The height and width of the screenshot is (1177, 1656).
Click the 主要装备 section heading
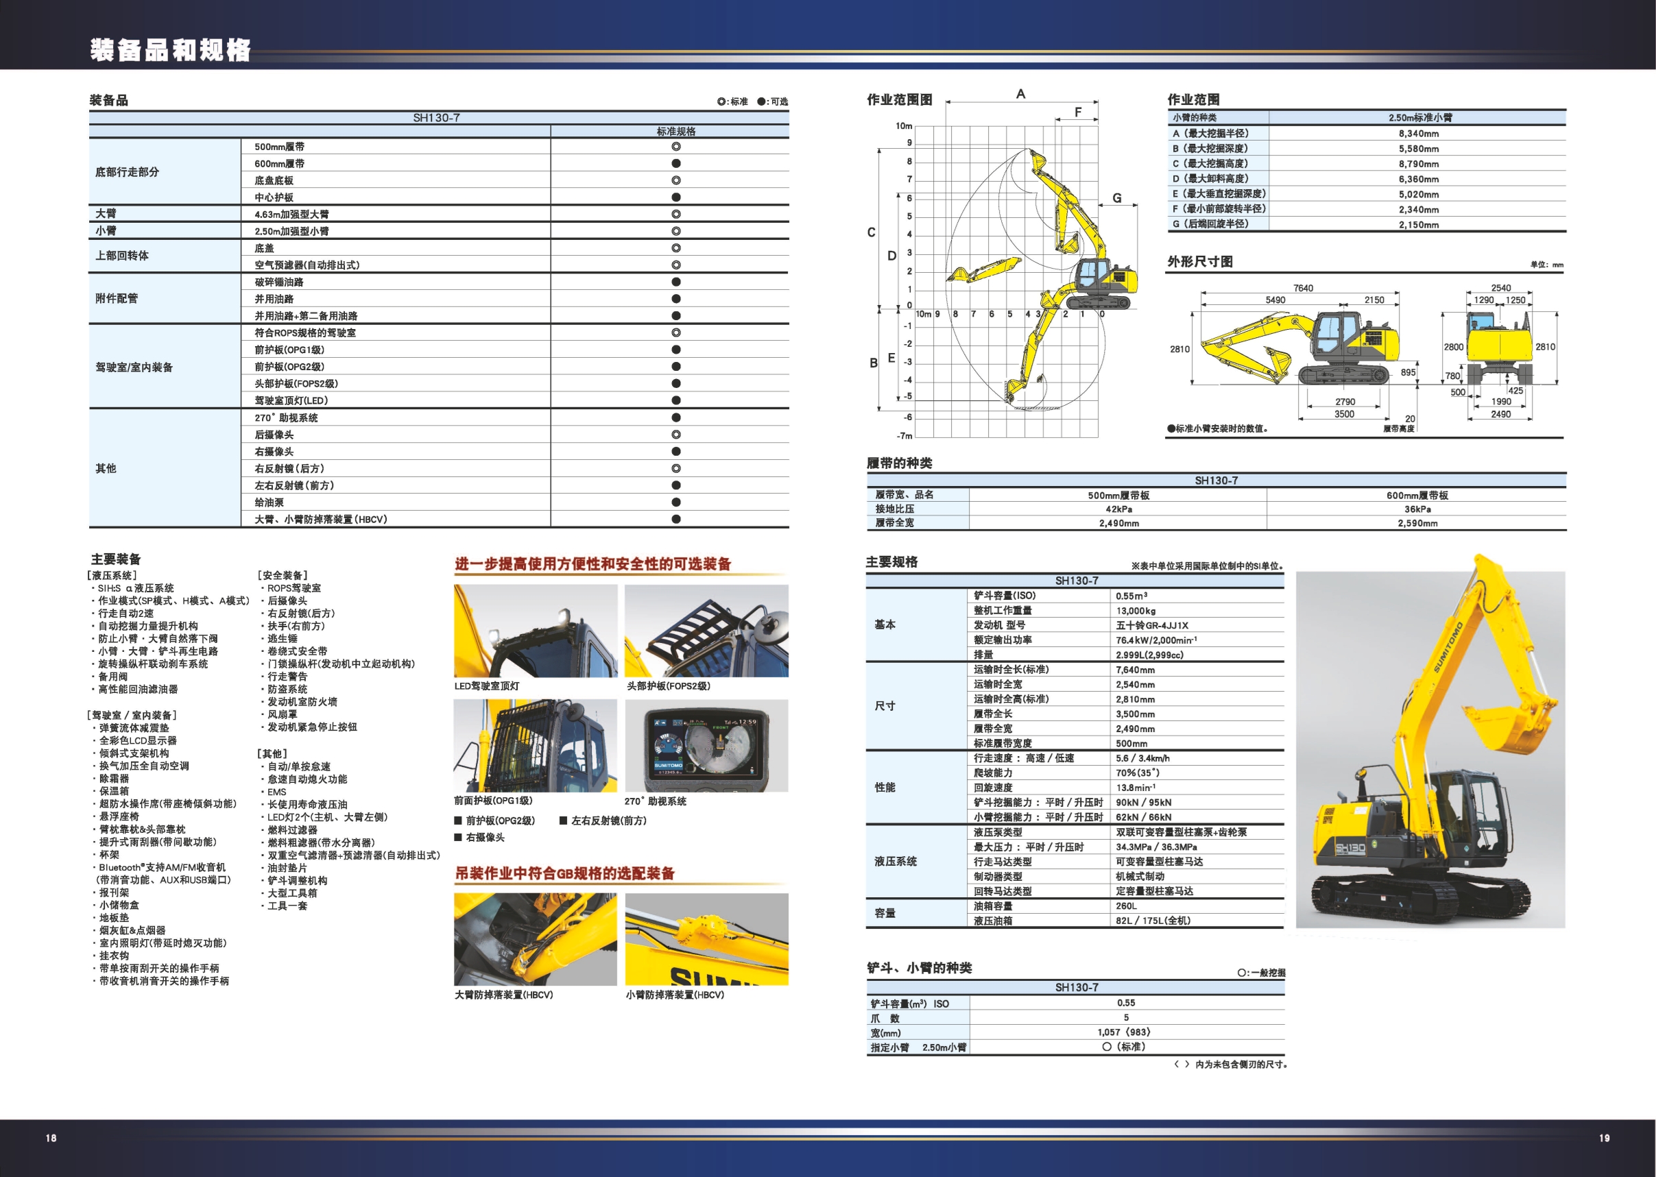(x=116, y=559)
